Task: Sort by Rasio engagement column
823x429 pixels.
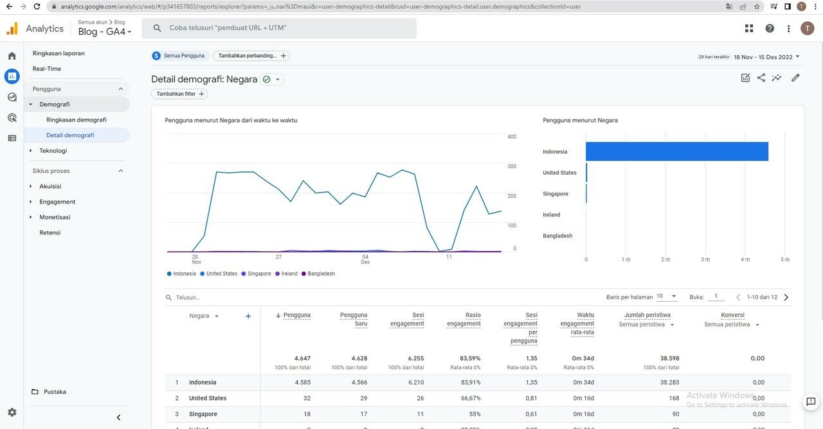Action: pyautogui.click(x=464, y=319)
